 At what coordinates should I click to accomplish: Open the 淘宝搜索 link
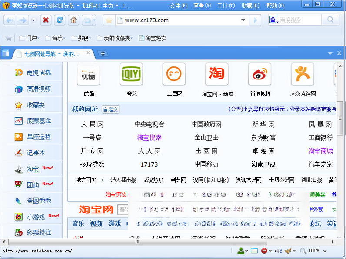pyautogui.click(x=150, y=138)
